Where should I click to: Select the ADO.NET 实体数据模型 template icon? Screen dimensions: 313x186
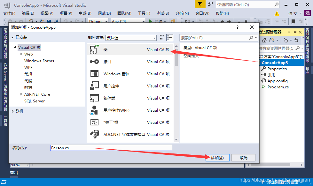[x=94, y=134]
